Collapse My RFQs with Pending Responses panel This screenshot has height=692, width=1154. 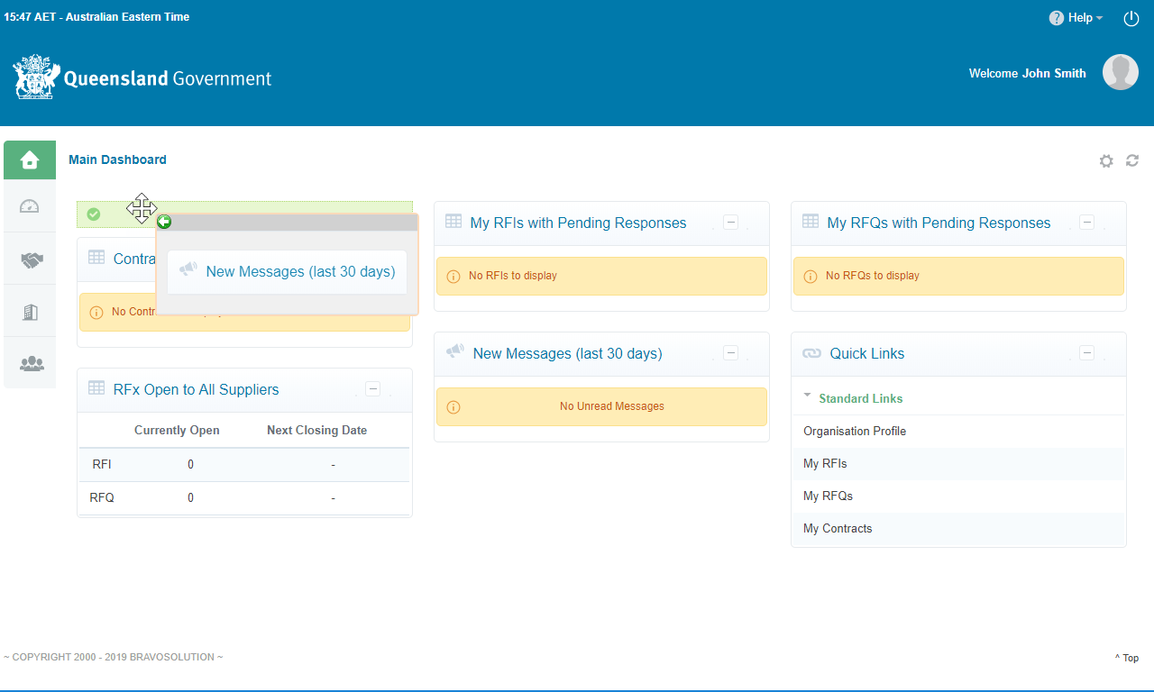1088,223
